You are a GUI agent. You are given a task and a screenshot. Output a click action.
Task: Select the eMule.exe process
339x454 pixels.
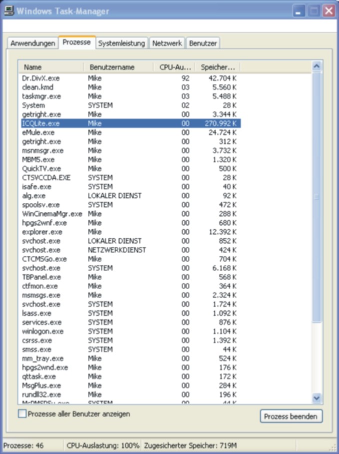131,132
